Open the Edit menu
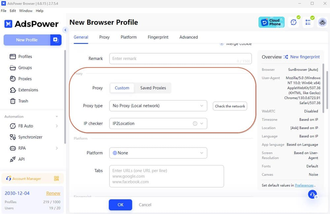 coord(13,11)
